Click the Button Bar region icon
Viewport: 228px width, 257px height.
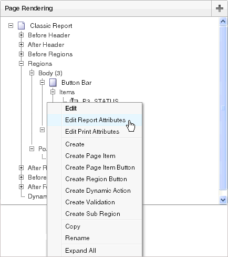click(x=53, y=83)
